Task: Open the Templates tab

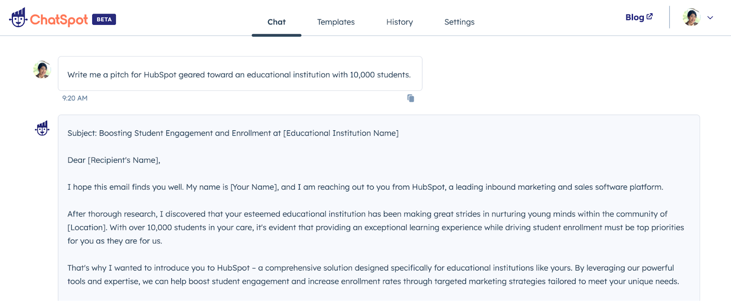Action: [336, 22]
